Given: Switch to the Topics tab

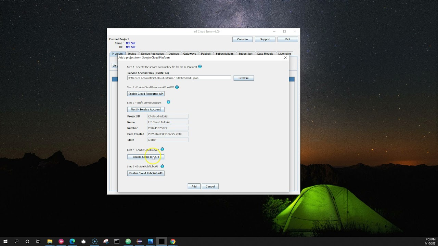Looking at the screenshot, I should pos(132,54).
